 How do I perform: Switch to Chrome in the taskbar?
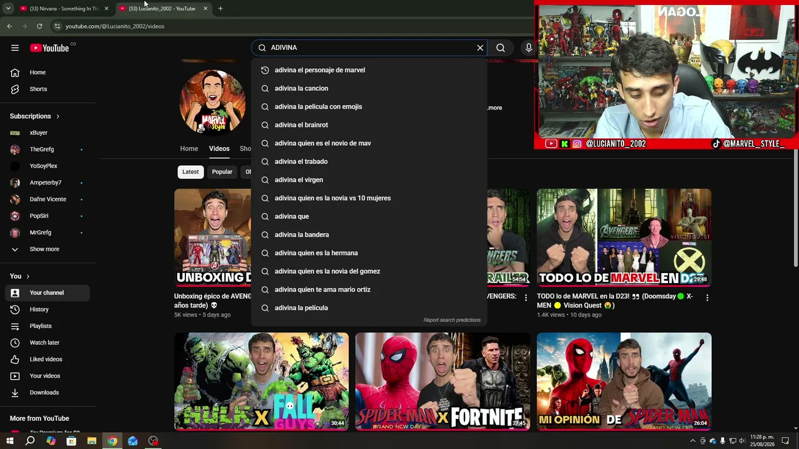click(x=112, y=441)
